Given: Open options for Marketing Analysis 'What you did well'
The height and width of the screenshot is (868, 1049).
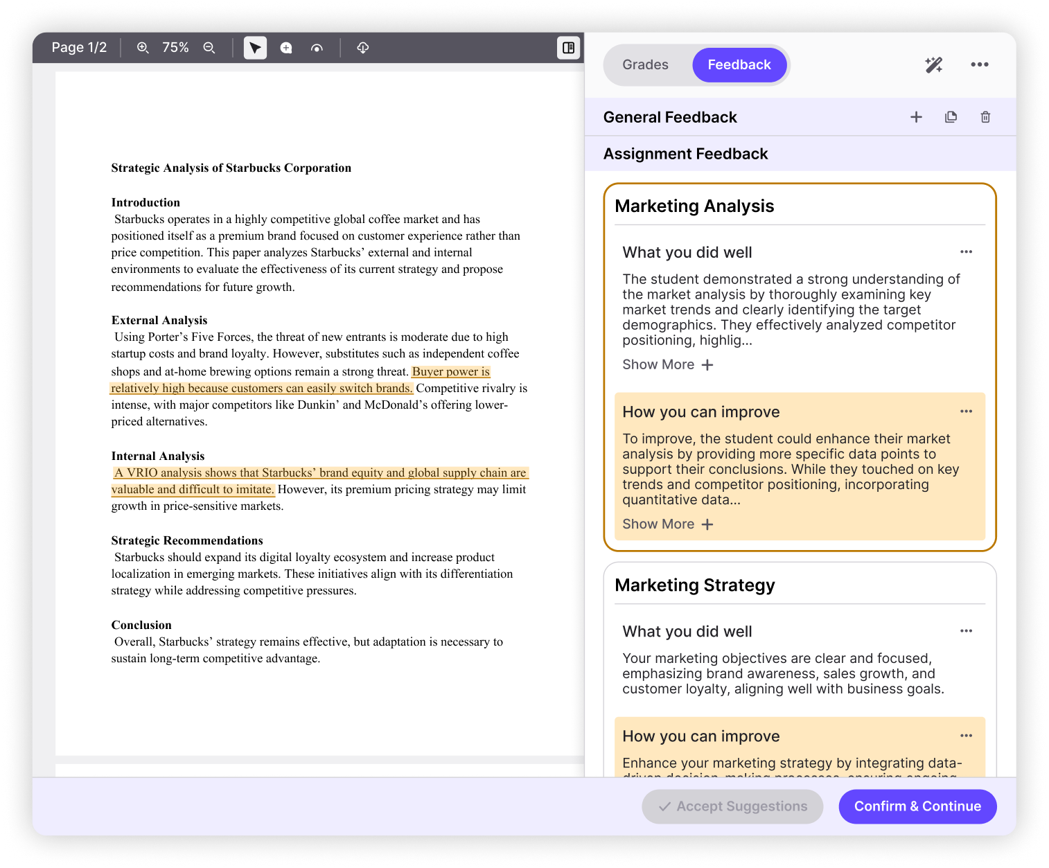Looking at the screenshot, I should (x=967, y=251).
